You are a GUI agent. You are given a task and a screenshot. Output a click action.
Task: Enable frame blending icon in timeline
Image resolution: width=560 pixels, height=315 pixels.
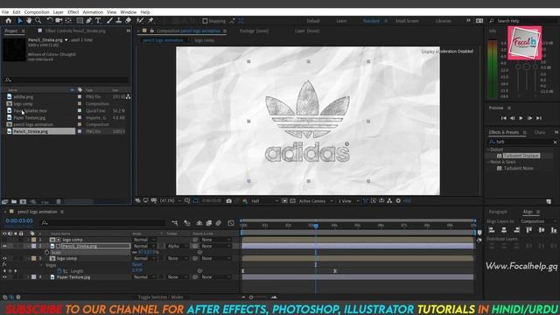click(x=209, y=223)
